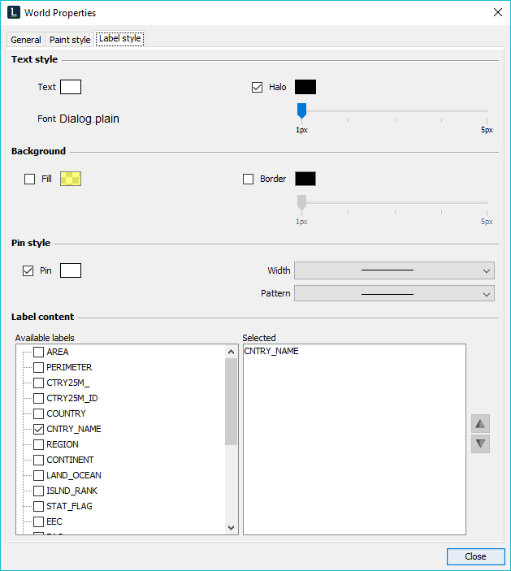Switch to the Paint style tab

[70, 40]
